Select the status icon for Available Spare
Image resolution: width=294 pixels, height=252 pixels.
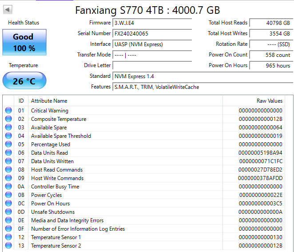click(x=8, y=128)
